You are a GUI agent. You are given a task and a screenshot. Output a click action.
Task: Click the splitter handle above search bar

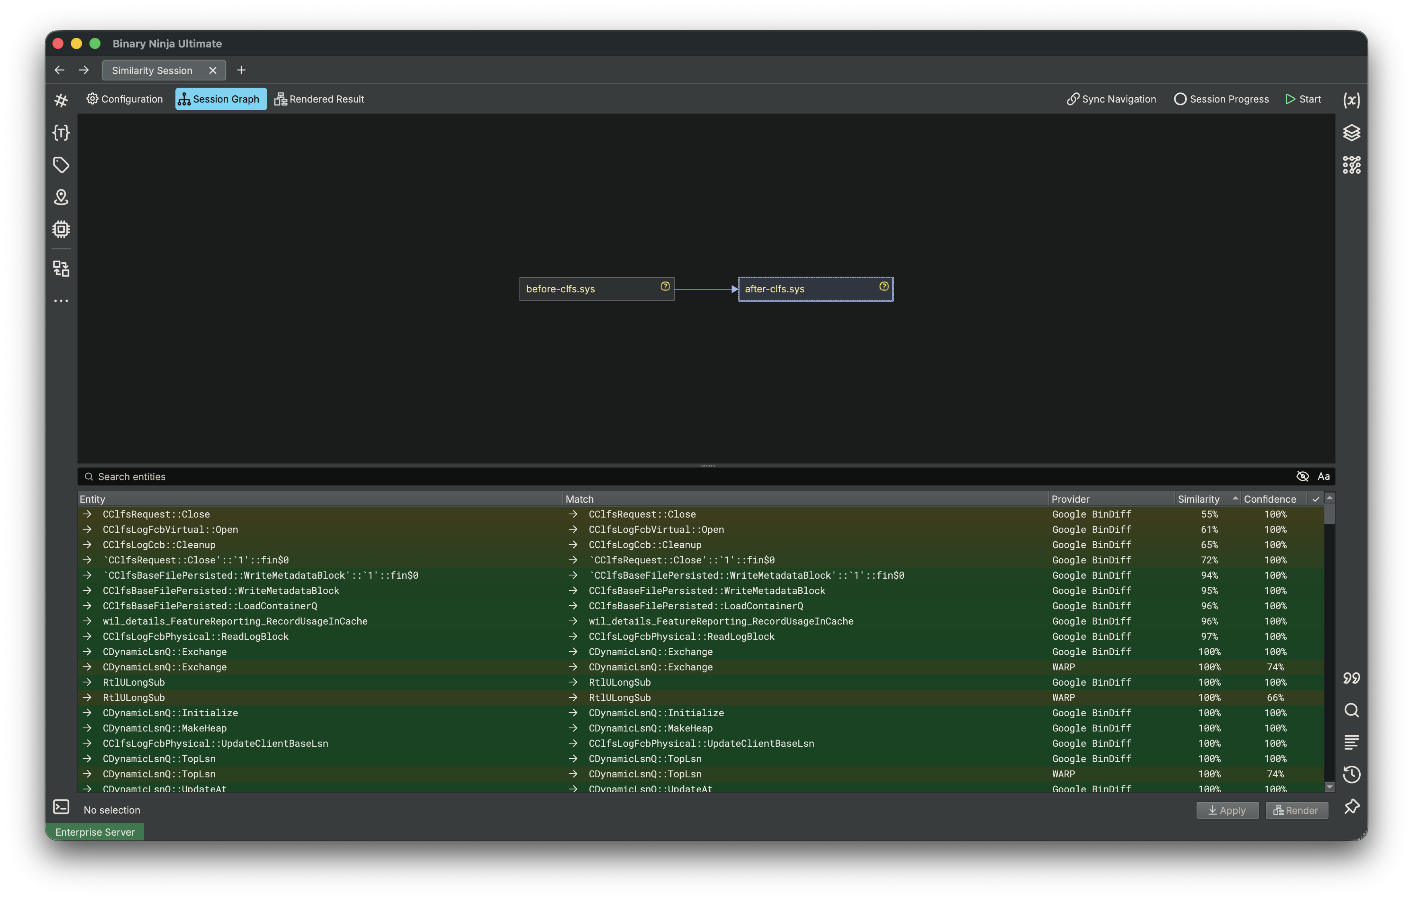pos(707,466)
